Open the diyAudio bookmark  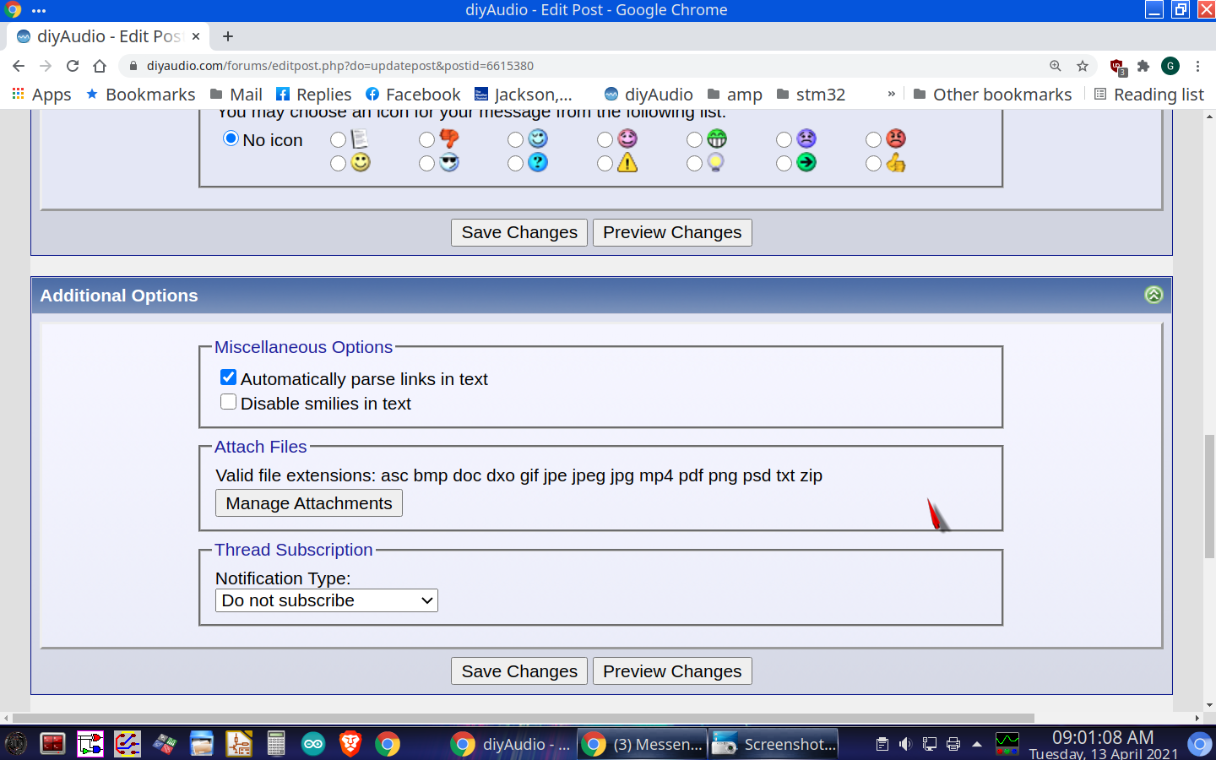click(649, 94)
